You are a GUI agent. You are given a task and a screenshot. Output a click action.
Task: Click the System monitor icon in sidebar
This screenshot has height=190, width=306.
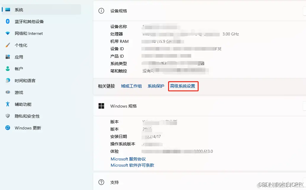click(8, 9)
